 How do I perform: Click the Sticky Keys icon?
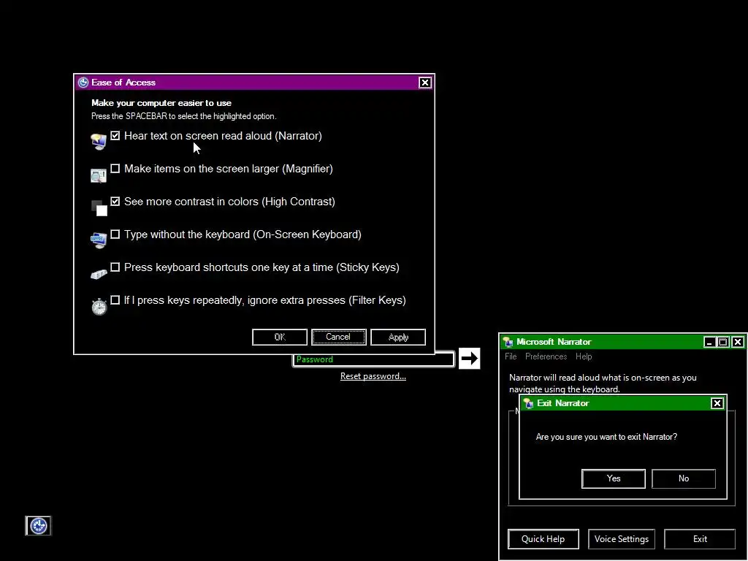click(x=99, y=273)
